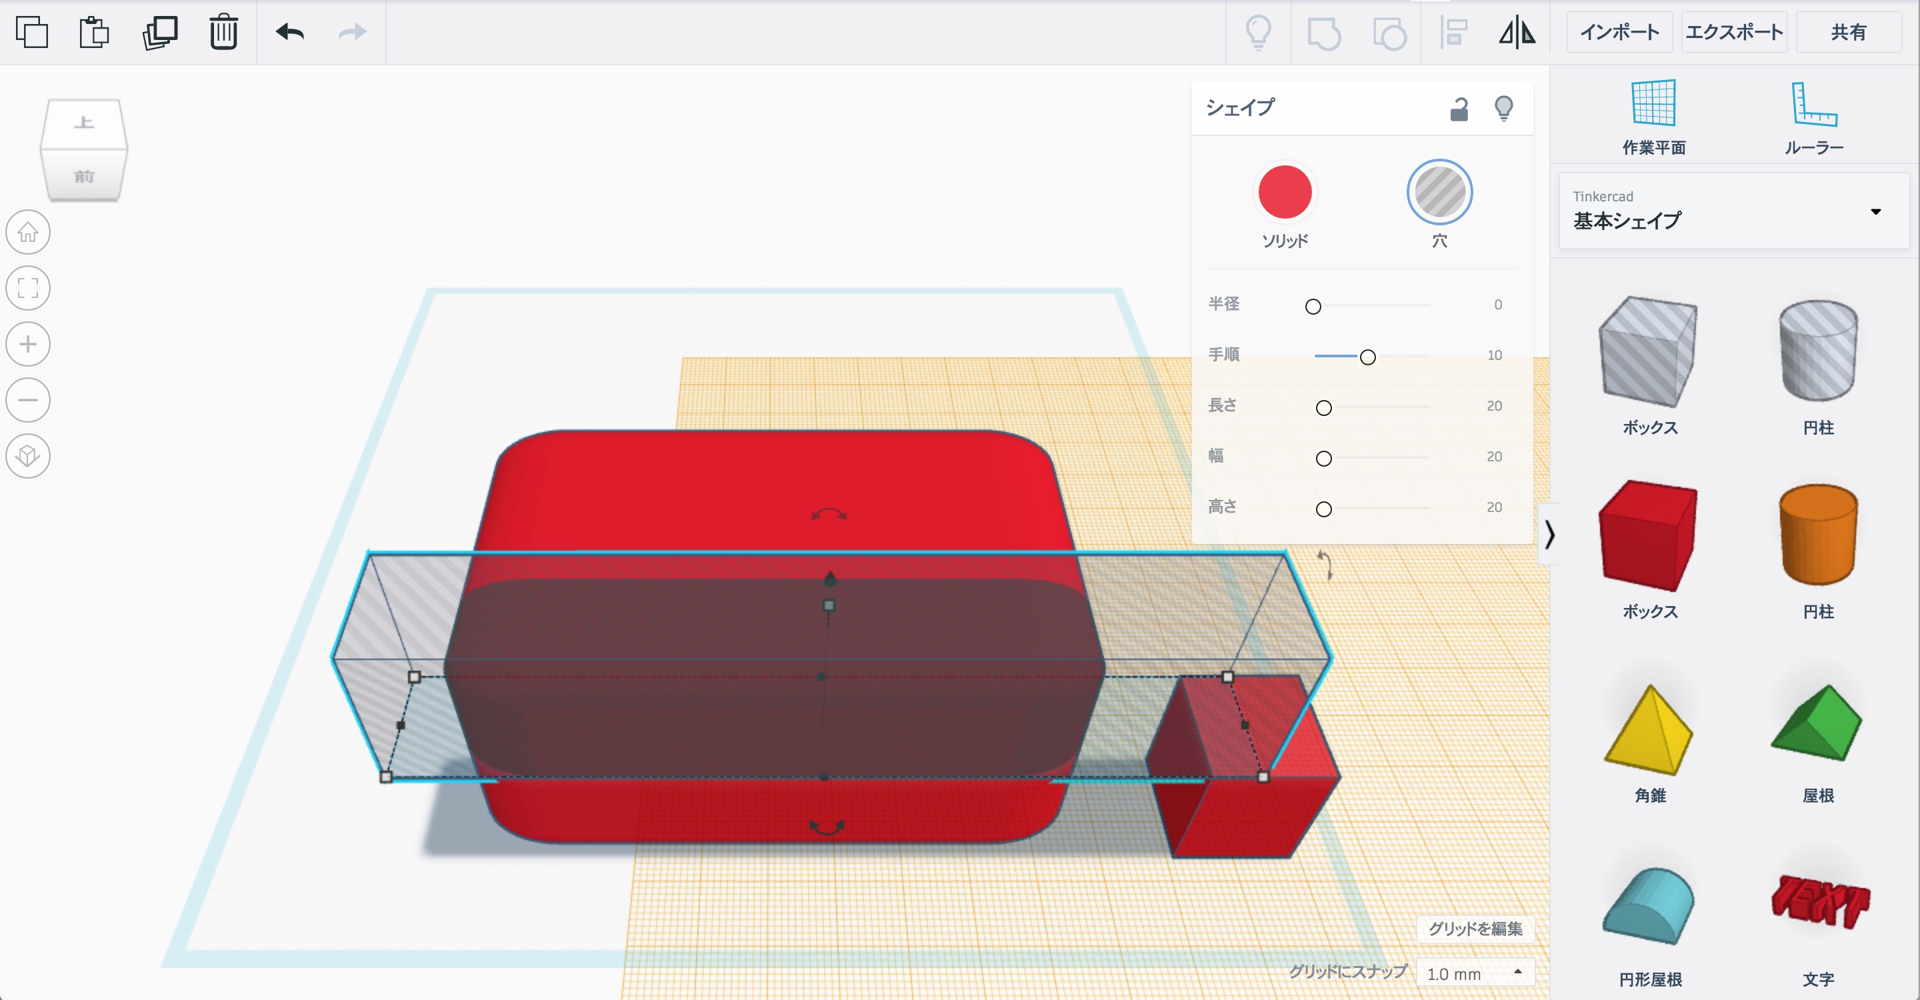Viewport: 1920px width, 1000px height.
Task: Collapse the shapes side panel chevron
Action: pyautogui.click(x=1549, y=534)
